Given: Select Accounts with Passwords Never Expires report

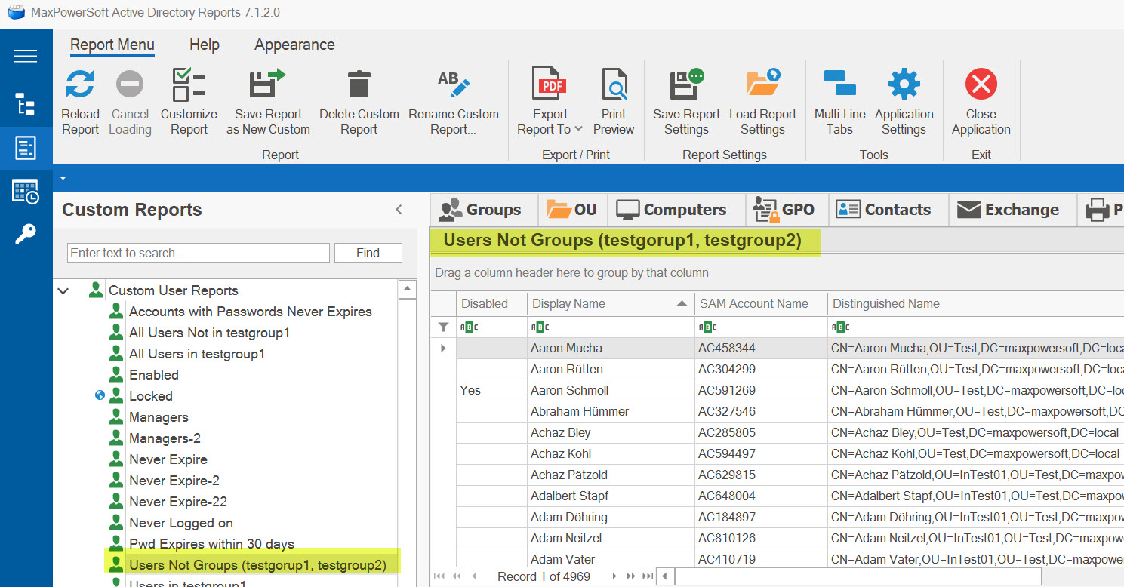Looking at the screenshot, I should (x=250, y=312).
